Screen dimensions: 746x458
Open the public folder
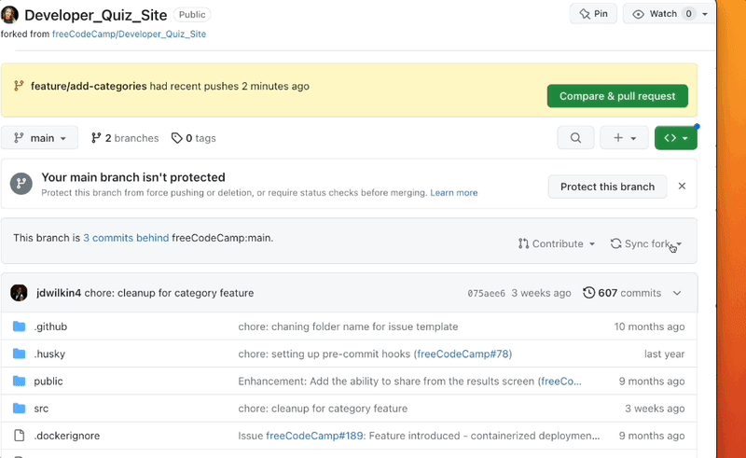[48, 382]
